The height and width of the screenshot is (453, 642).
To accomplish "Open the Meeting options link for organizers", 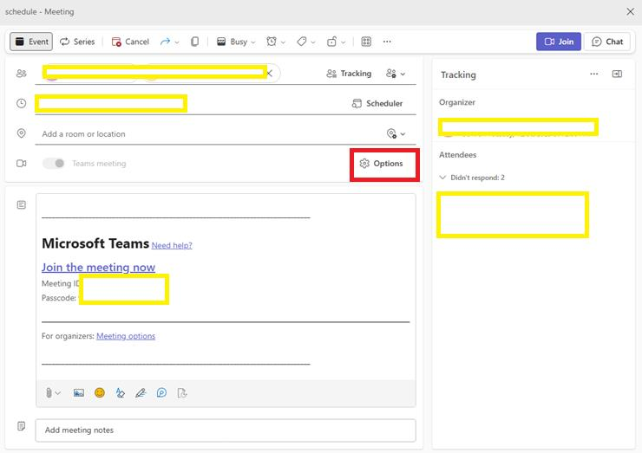I will click(x=126, y=336).
